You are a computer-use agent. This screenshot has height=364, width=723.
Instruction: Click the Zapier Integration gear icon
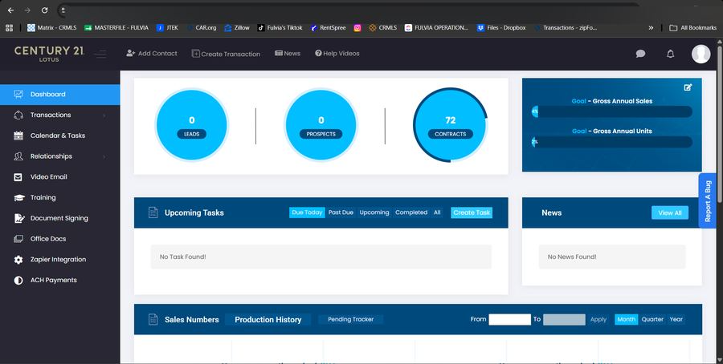pos(18,260)
